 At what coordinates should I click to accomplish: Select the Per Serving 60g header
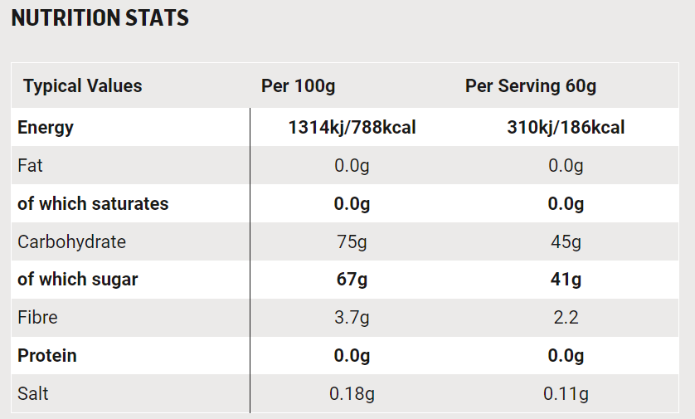tap(531, 85)
